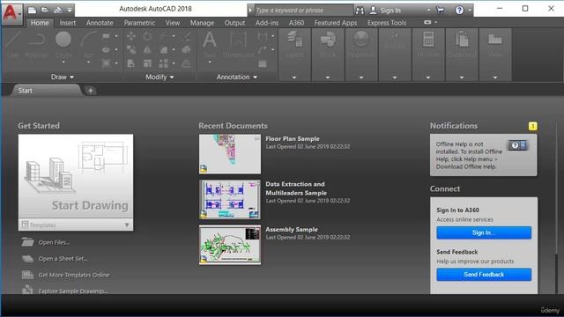Open the Floor Plan Sample thumbnail
The height and width of the screenshot is (317, 564).
coord(230,154)
